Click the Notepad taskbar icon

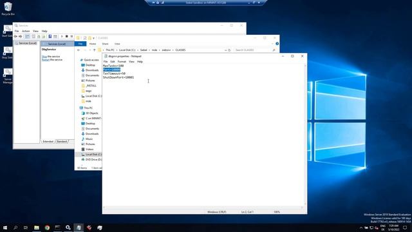click(79, 227)
